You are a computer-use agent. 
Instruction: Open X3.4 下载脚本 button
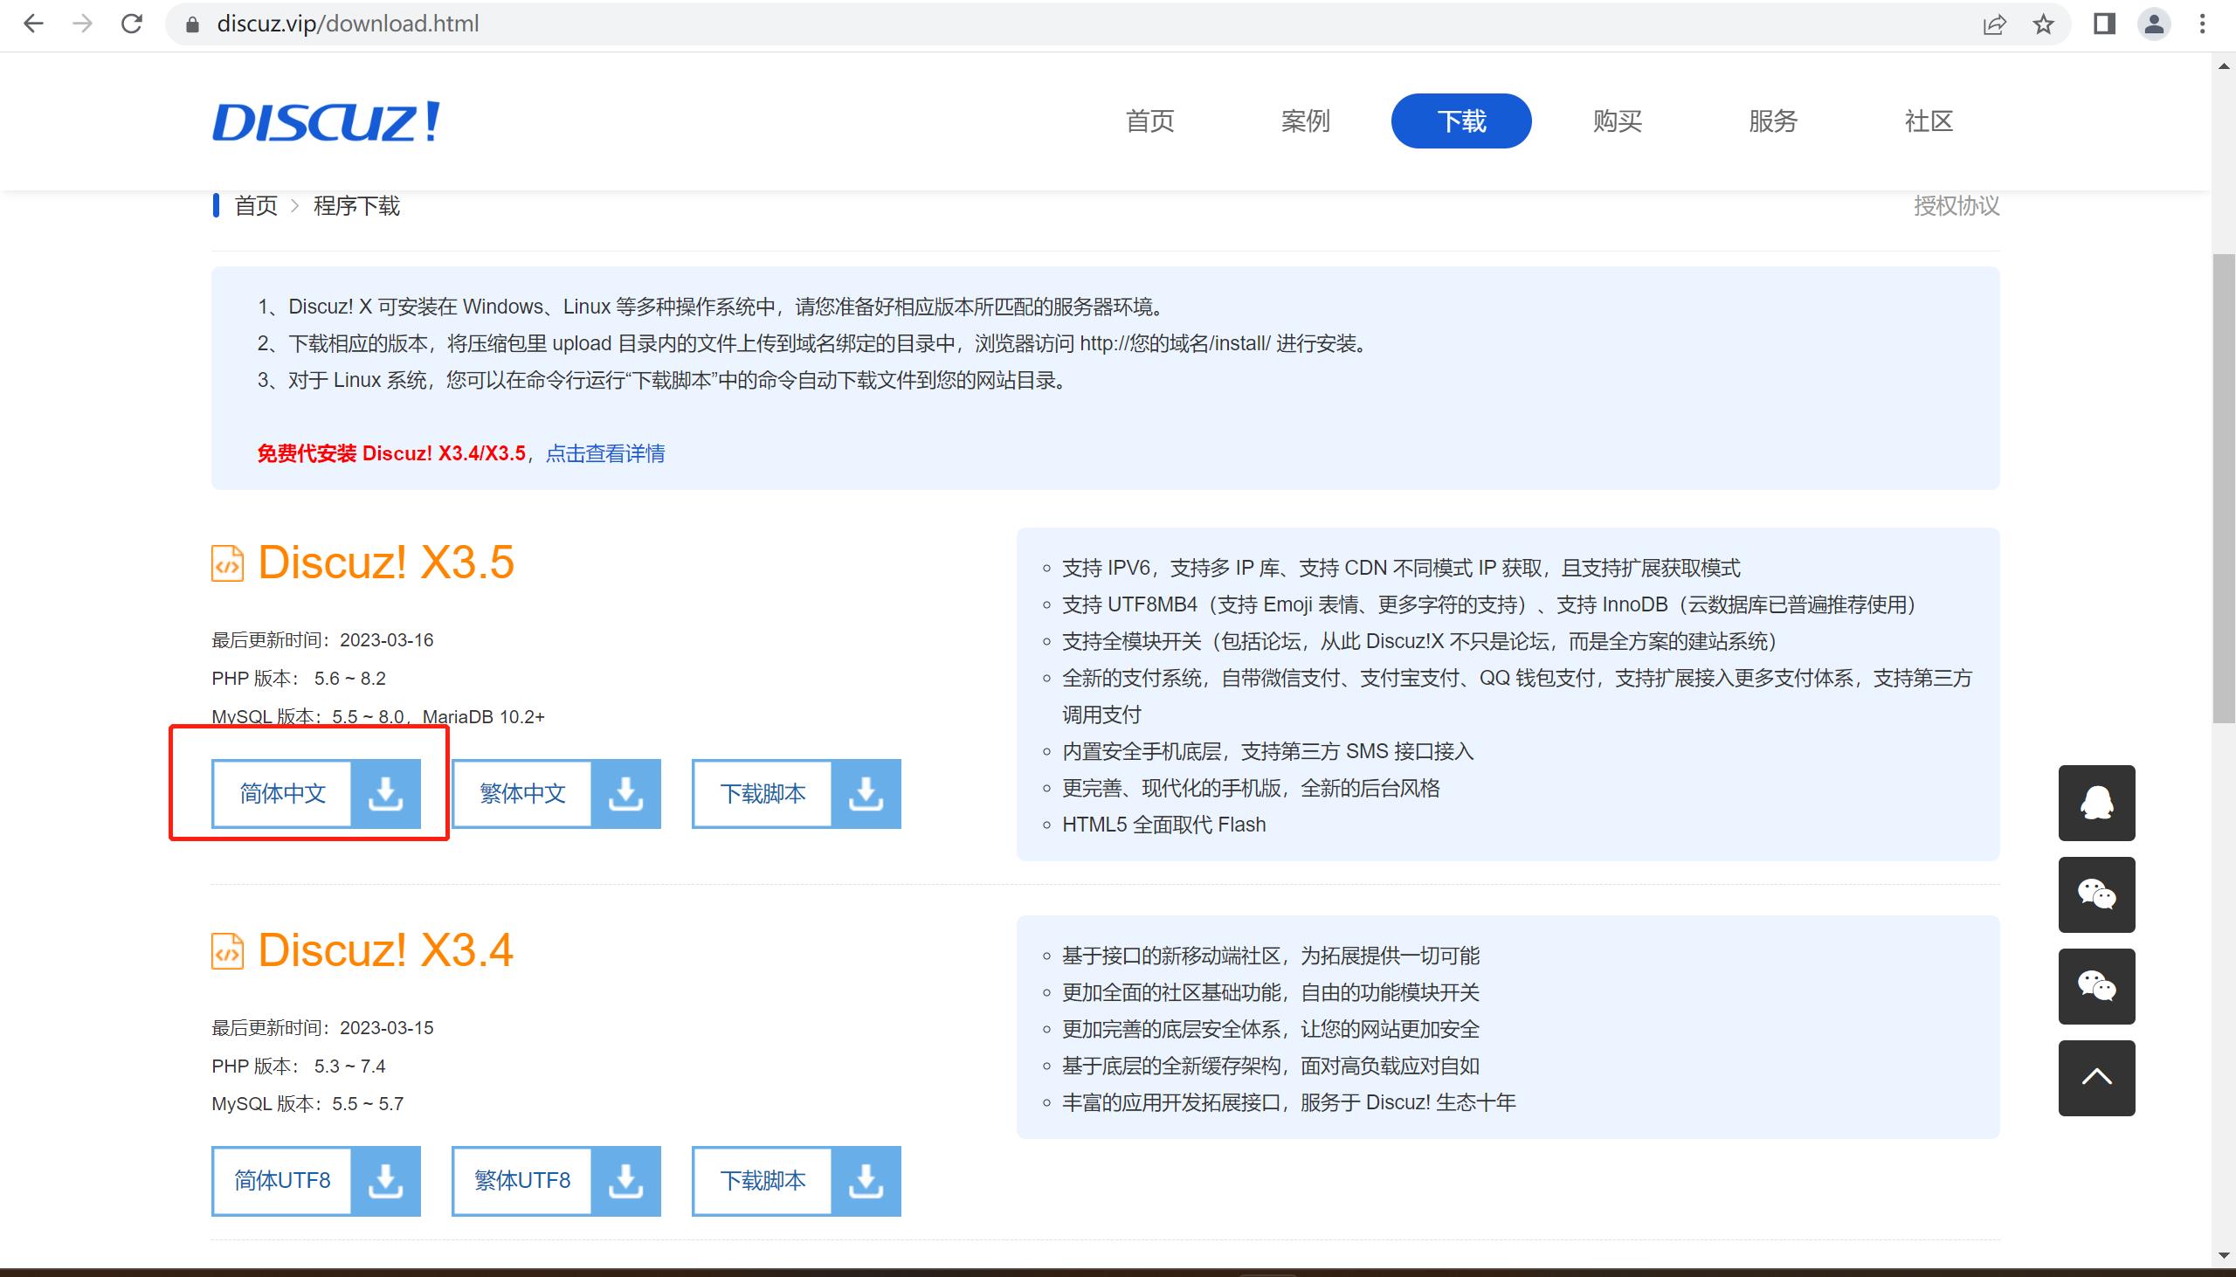(x=797, y=1181)
